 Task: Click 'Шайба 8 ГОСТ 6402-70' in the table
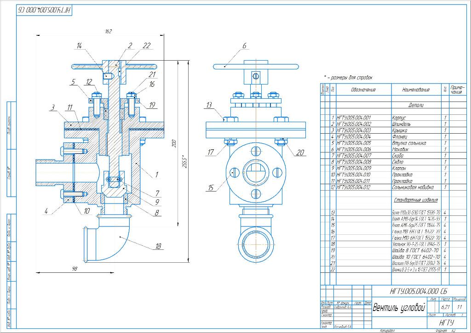[x=415, y=250]
